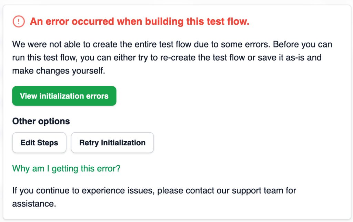Click 'An error occurred' in the red heading
Screen dimensions: 353x222
(x=72, y=22)
